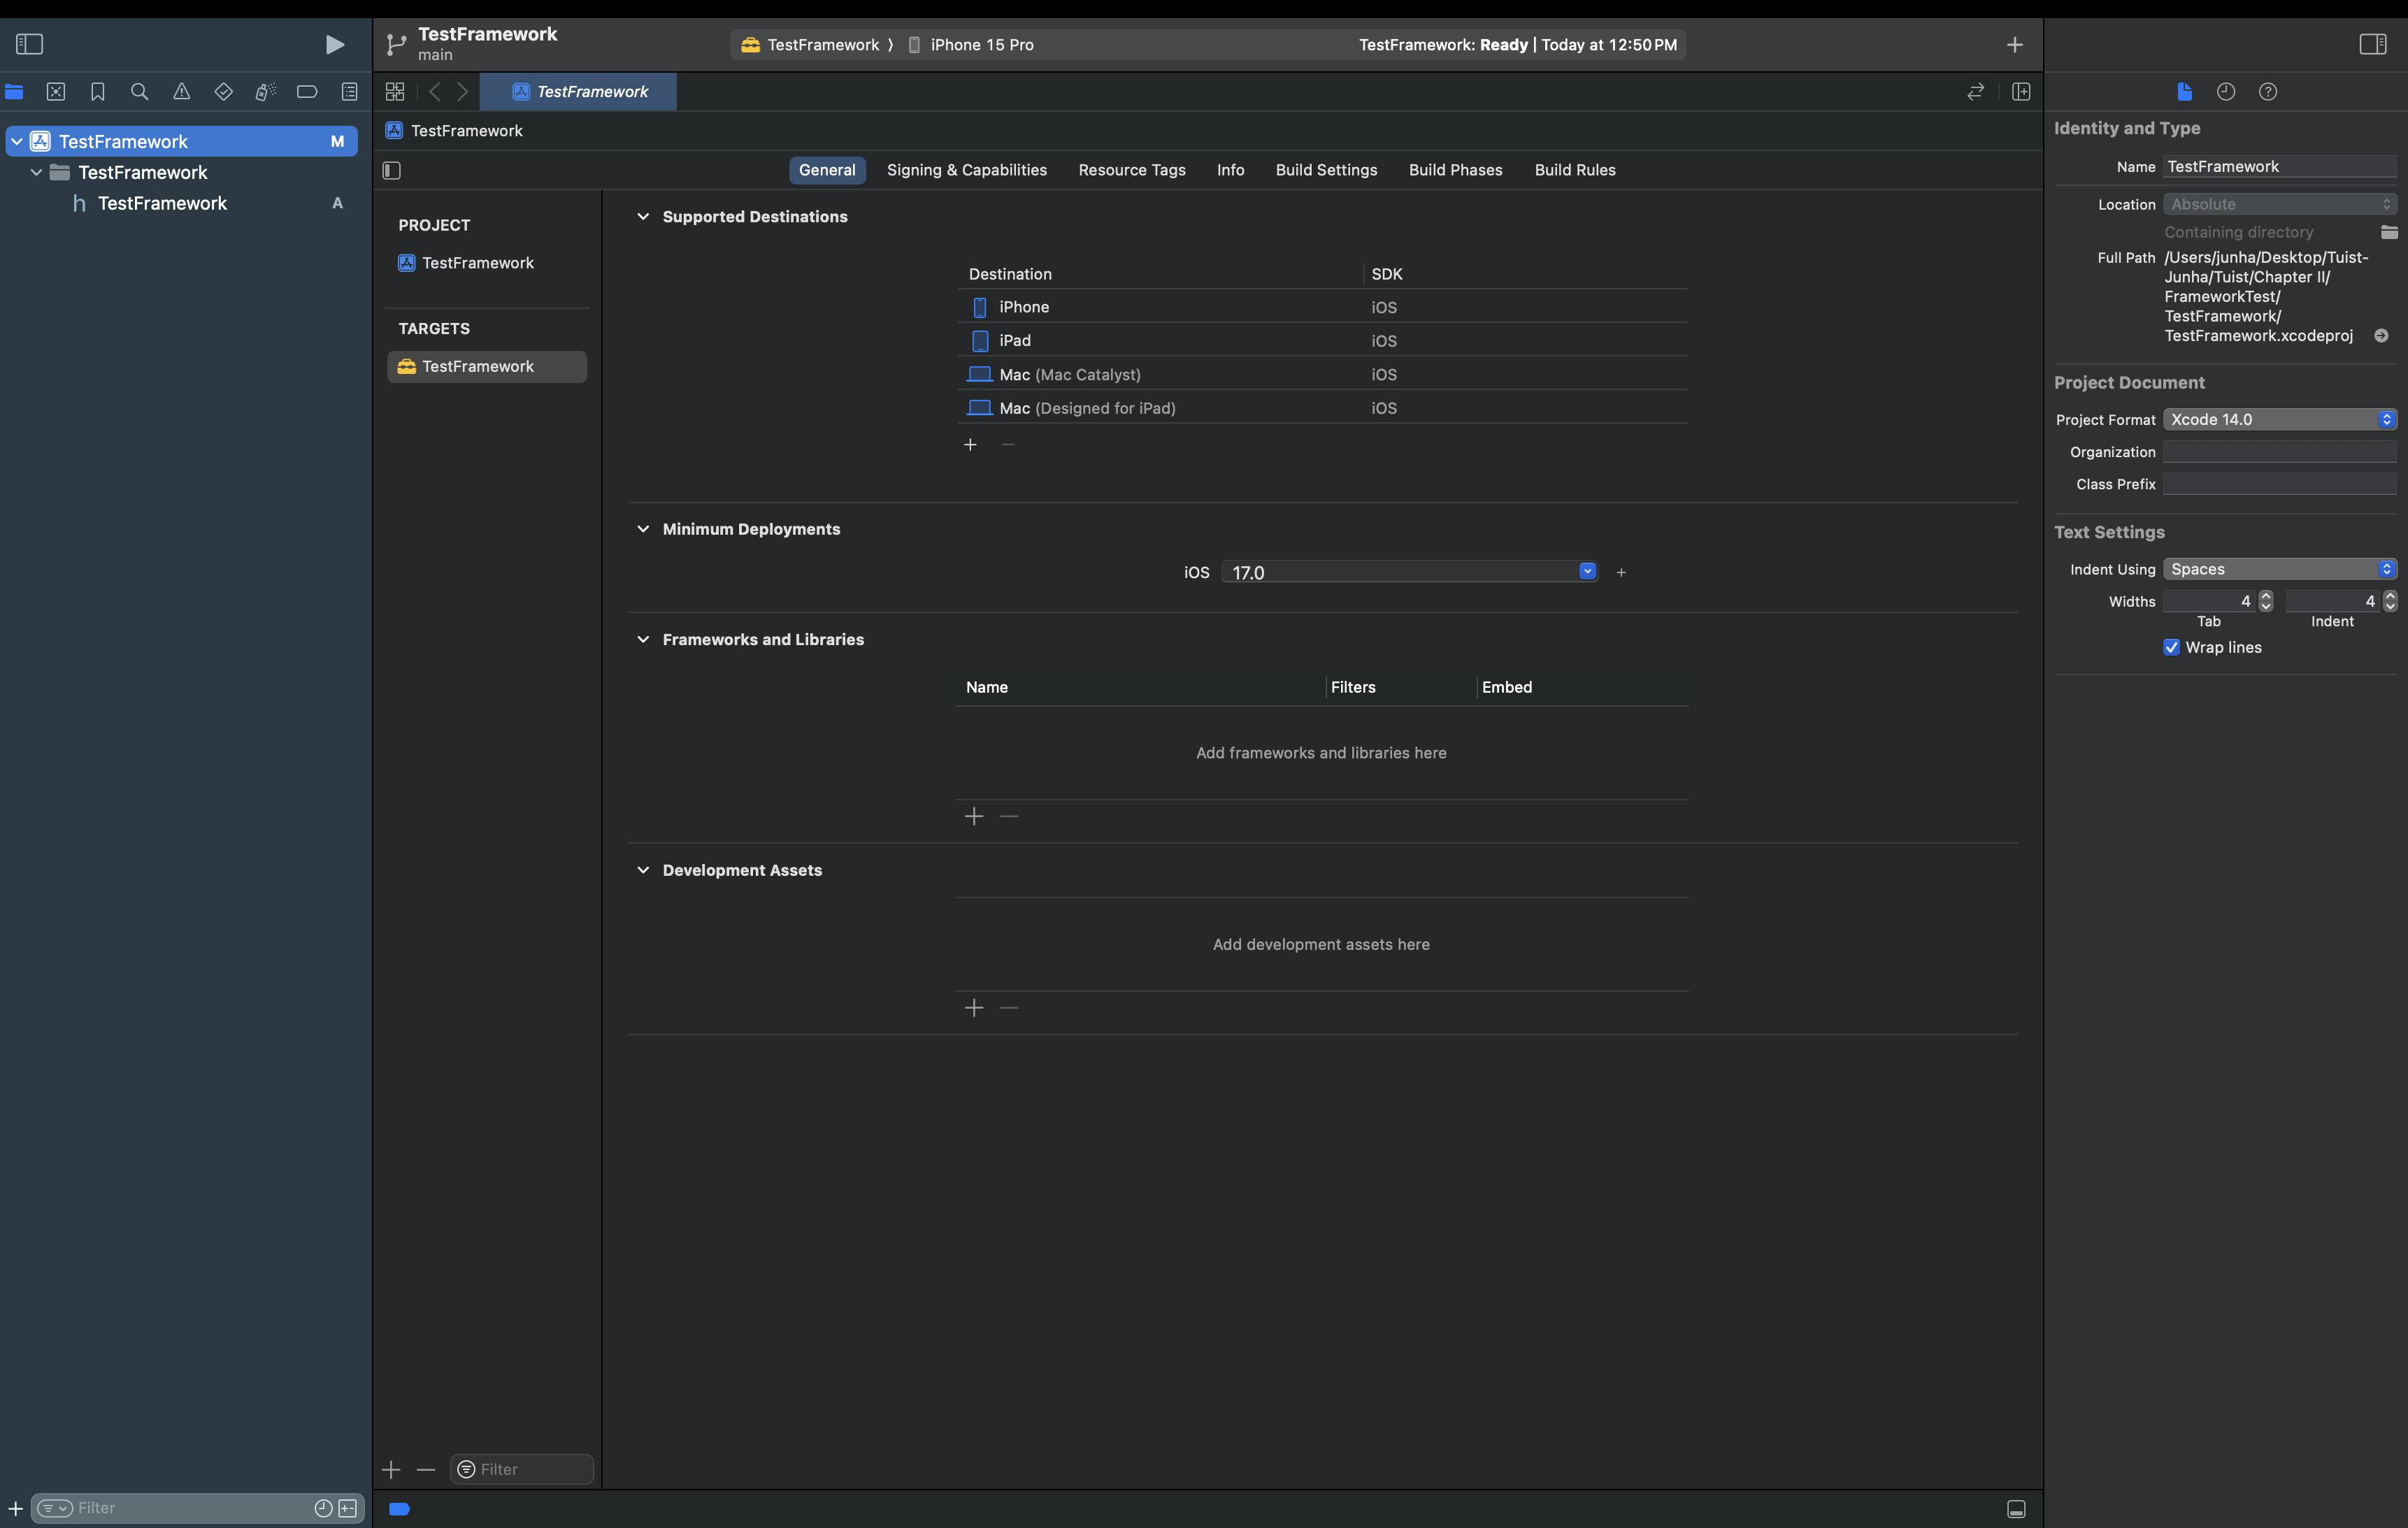Collapse the Development Assets section

click(643, 870)
